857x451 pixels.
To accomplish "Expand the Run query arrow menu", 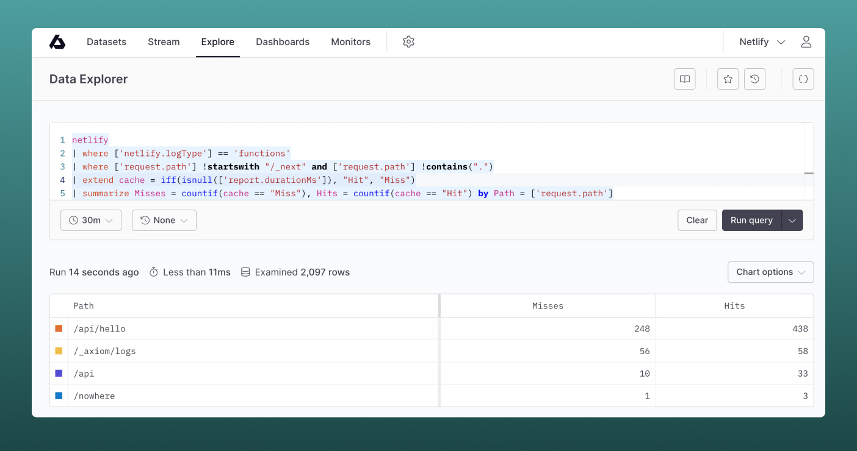I will [792, 221].
